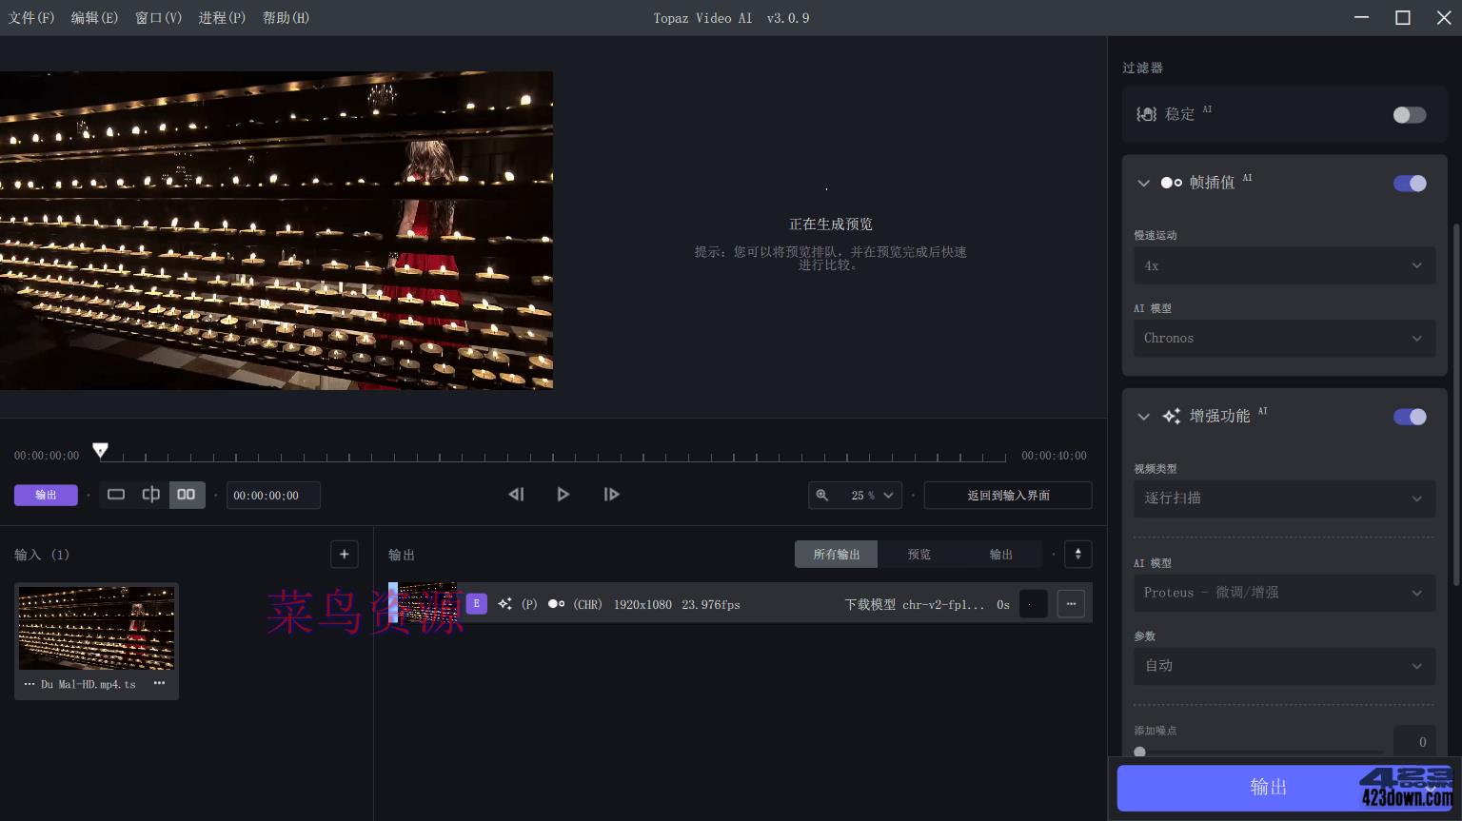Click the 输出 export button at bottom right
Image resolution: width=1462 pixels, height=821 pixels.
[x=1268, y=787]
